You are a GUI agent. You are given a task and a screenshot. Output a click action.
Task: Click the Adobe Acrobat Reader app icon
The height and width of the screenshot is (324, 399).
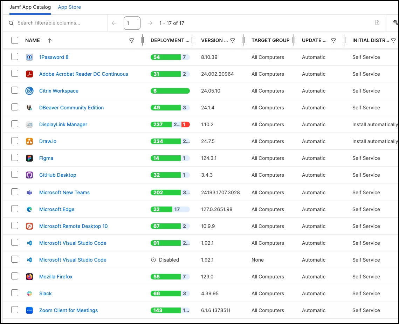(29, 74)
